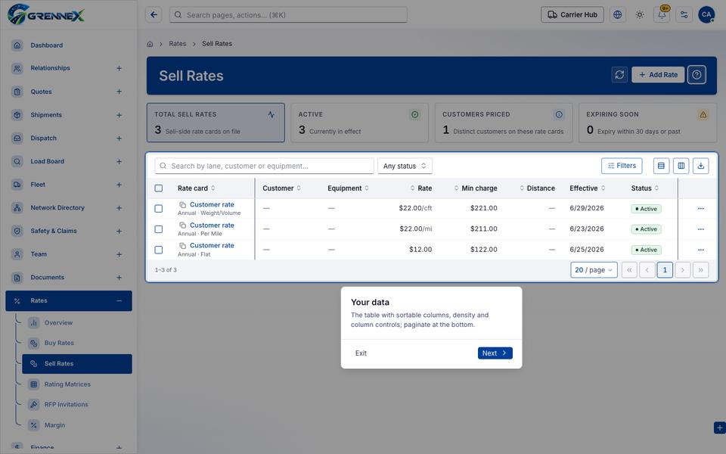Click the download export icon
The image size is (726, 454).
(x=700, y=166)
